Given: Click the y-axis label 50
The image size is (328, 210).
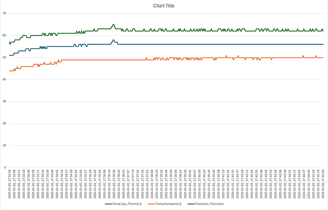Looking at the screenshot, I should click(4, 58).
